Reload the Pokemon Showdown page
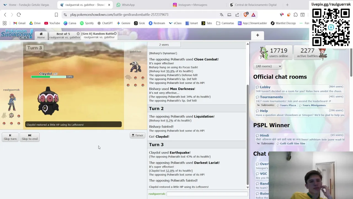This screenshot has width=353, height=199. (19, 15)
